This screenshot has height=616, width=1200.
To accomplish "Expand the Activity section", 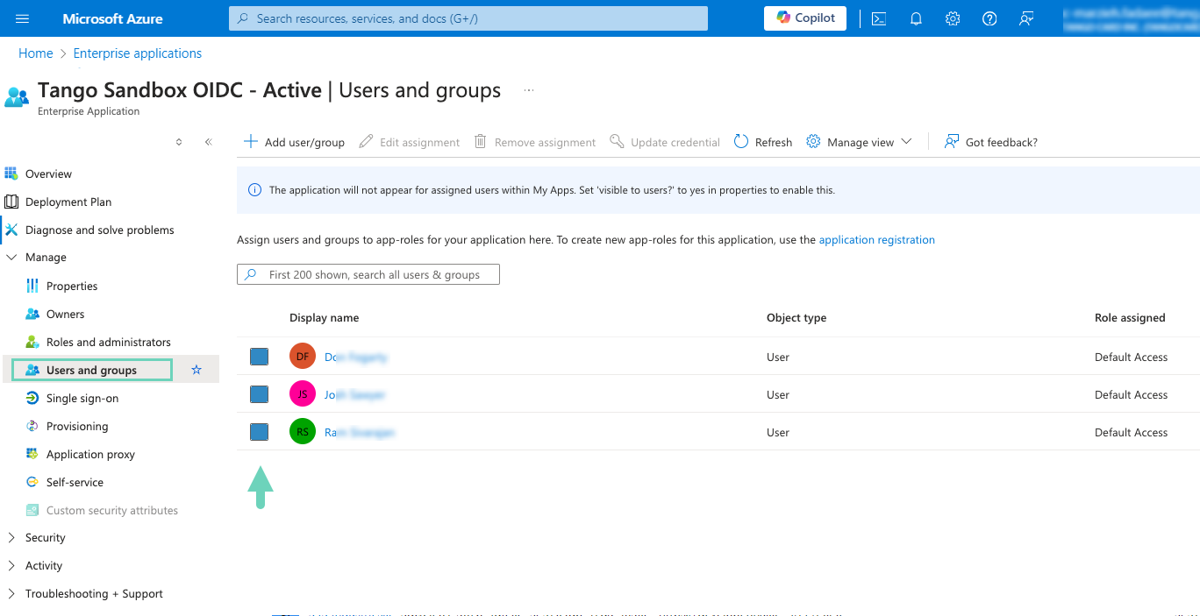I will [x=44, y=566].
